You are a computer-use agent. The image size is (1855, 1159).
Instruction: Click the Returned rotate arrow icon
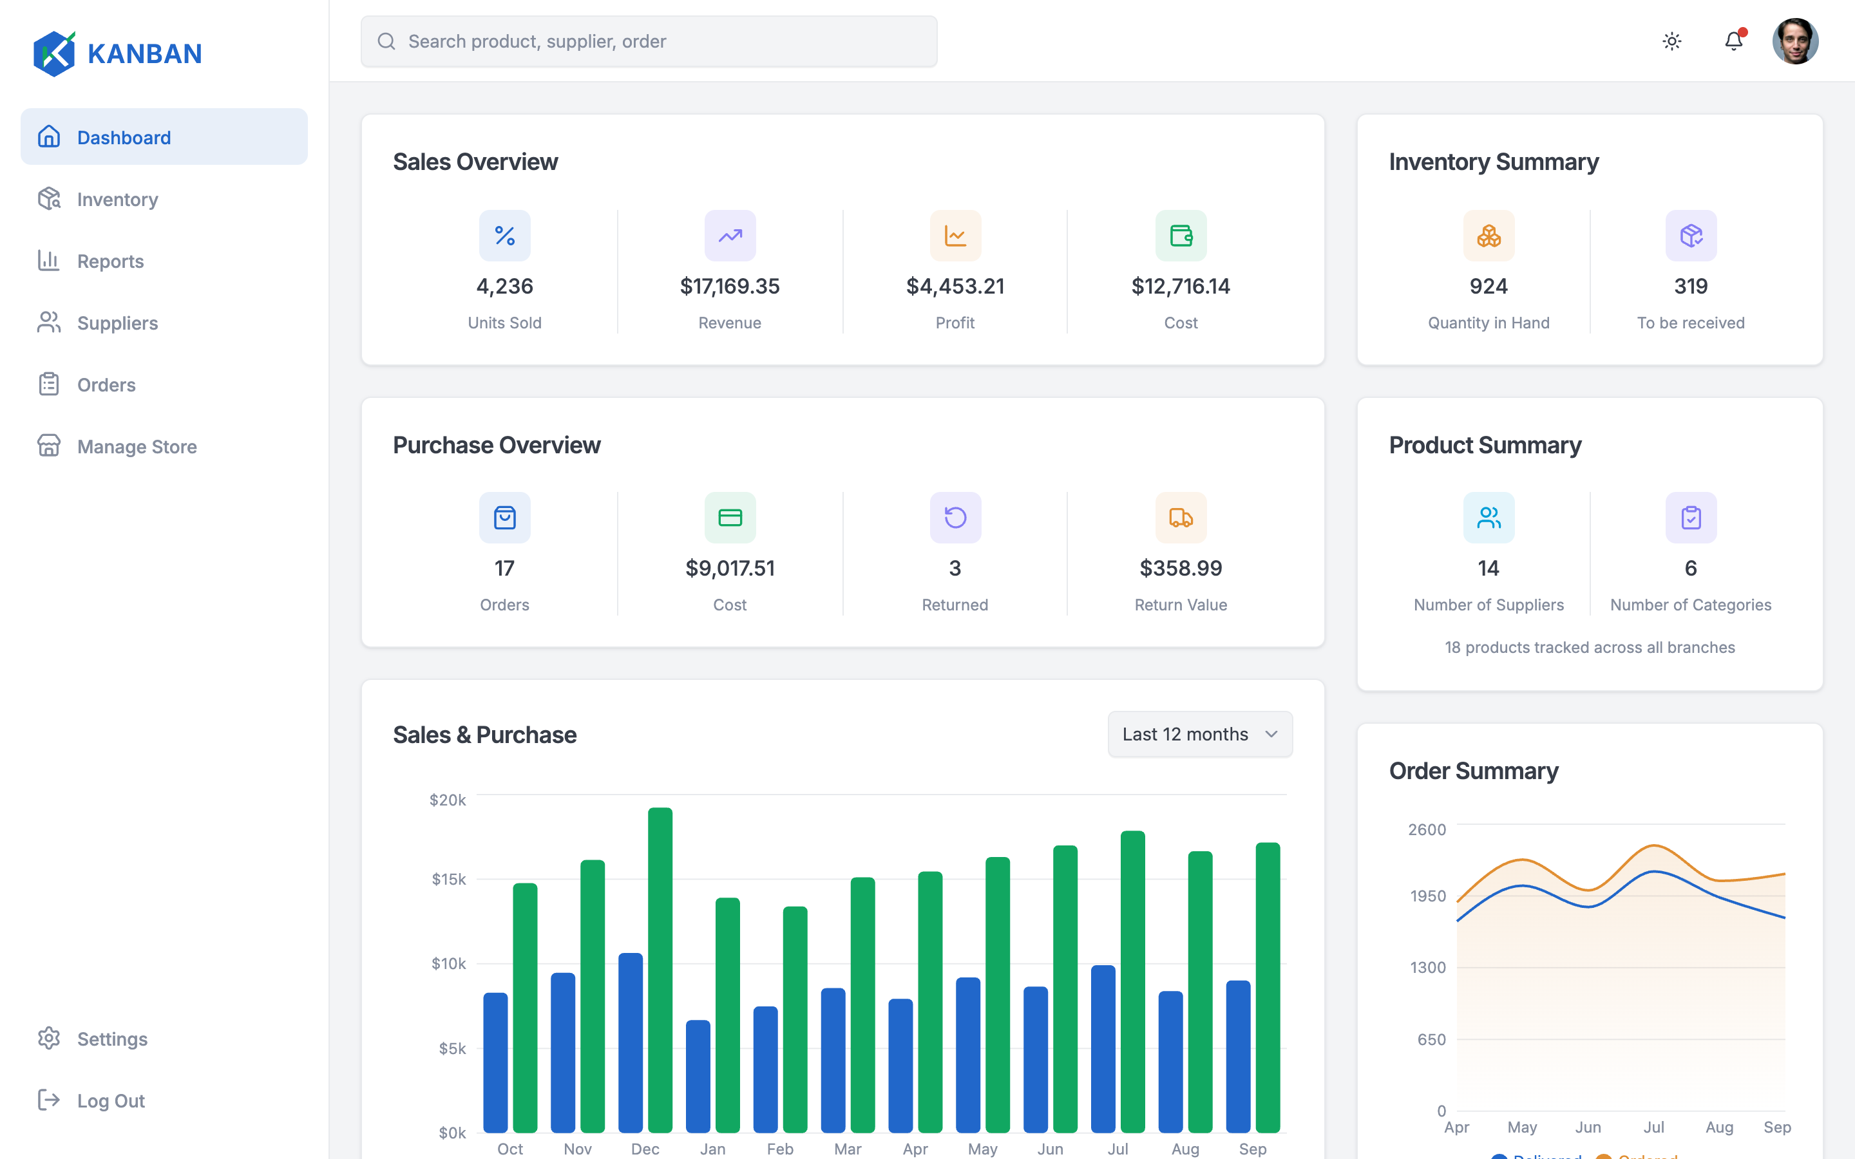(955, 518)
